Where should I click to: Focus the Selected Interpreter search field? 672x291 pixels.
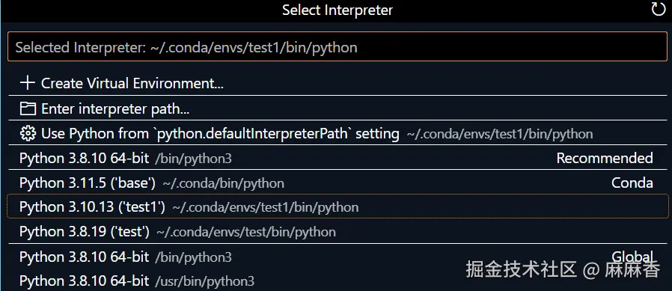point(337,46)
